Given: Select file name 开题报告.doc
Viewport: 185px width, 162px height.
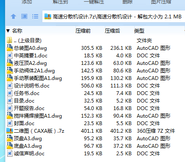Looking at the screenshot, I should tap(29, 108).
